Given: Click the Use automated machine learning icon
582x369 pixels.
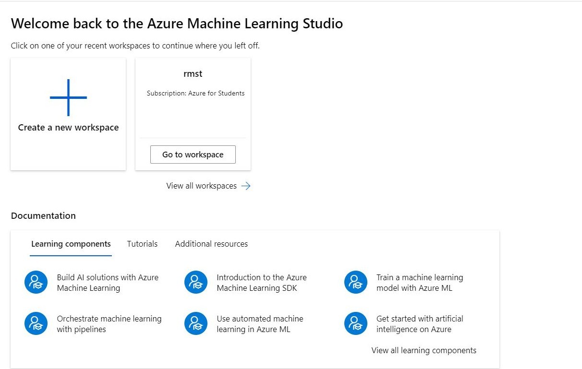Looking at the screenshot, I should click(196, 323).
